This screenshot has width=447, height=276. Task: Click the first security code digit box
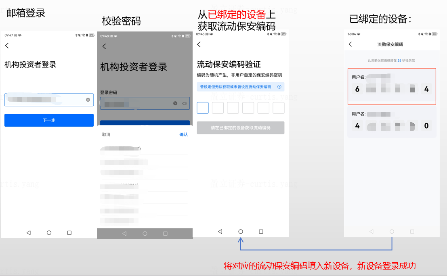click(x=203, y=108)
